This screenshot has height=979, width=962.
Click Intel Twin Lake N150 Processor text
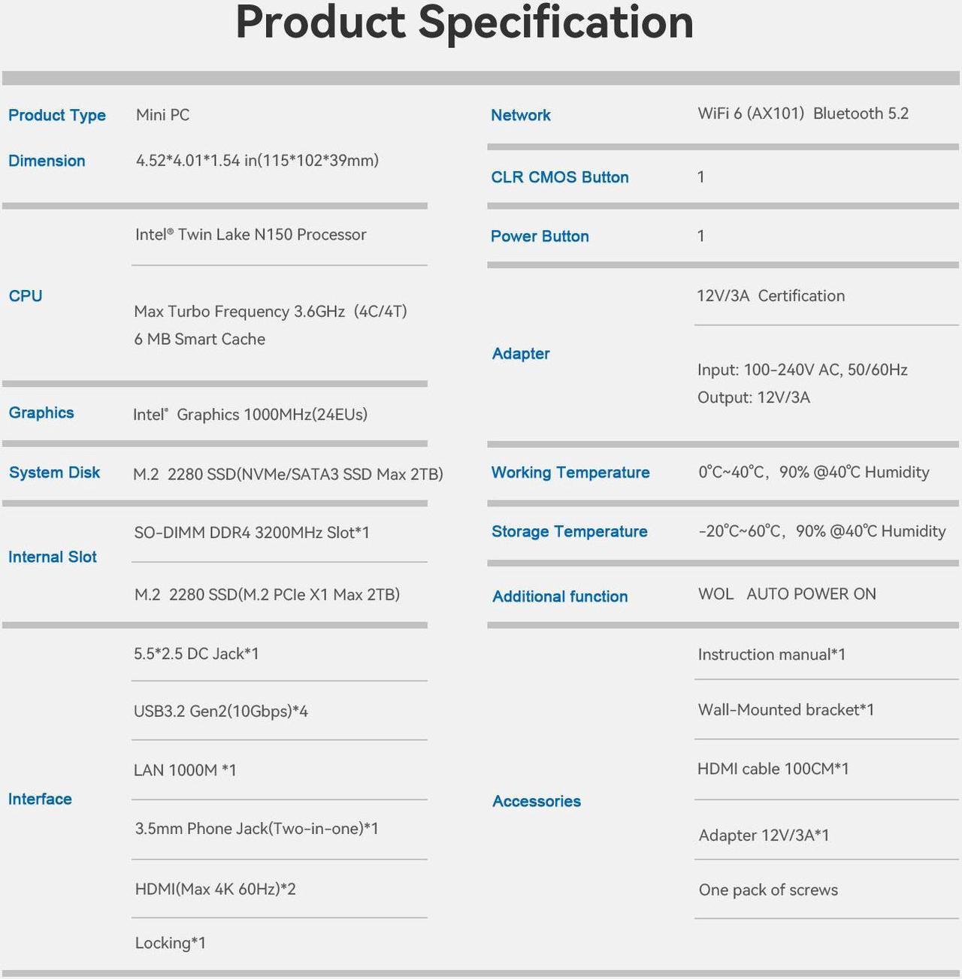pos(251,234)
